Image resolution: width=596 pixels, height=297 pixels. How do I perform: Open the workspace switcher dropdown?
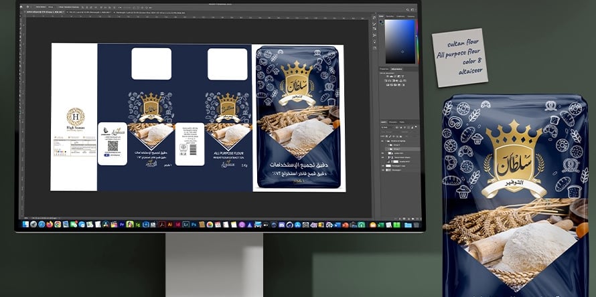click(413, 9)
